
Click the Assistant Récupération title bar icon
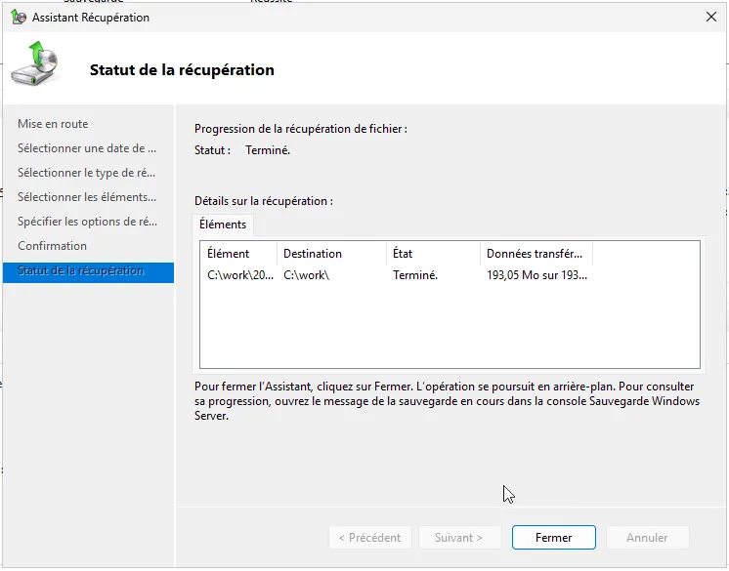click(18, 18)
